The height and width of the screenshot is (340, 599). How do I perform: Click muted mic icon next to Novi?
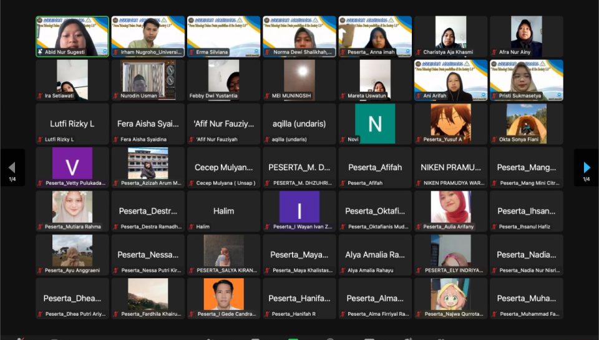[343, 140]
